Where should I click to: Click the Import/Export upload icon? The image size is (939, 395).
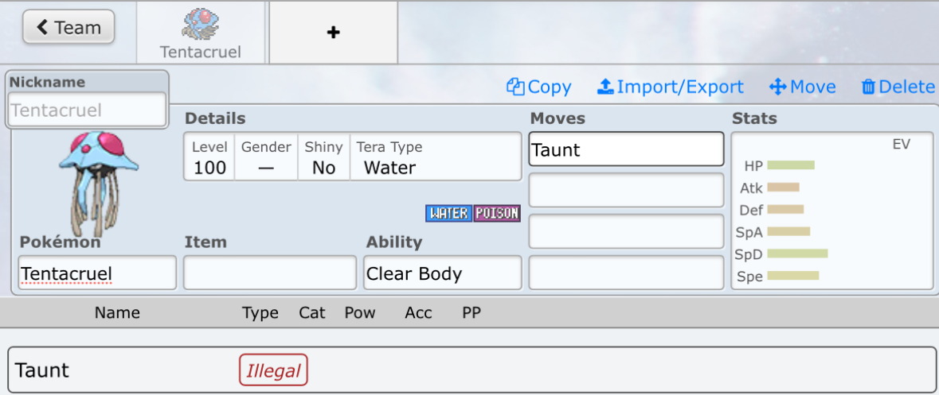(605, 87)
